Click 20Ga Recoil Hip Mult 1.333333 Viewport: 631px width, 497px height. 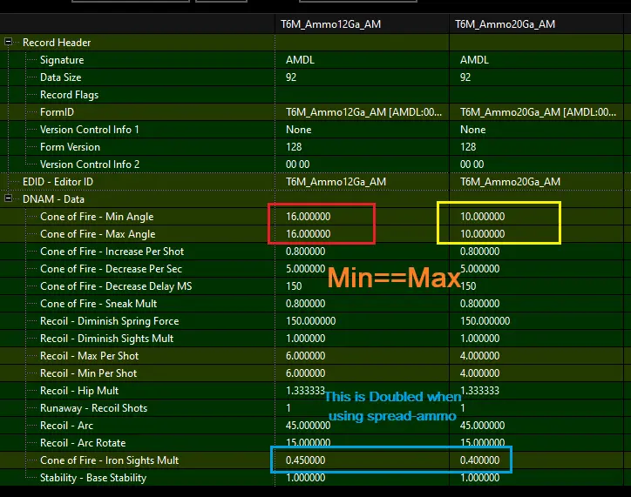coord(479,391)
